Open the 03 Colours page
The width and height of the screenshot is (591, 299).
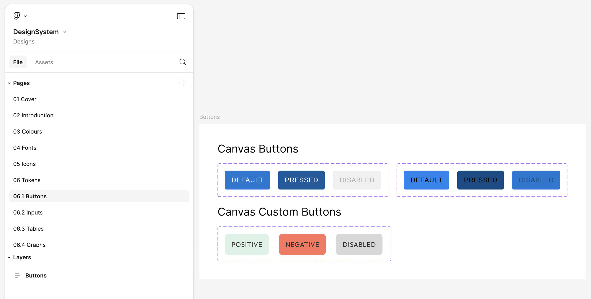pos(28,132)
